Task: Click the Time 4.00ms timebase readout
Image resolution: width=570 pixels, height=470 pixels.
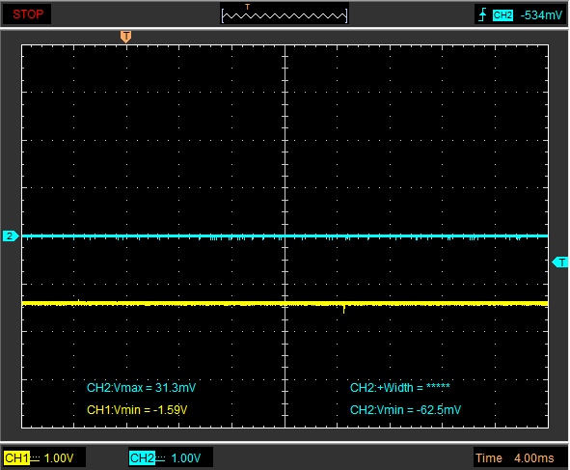Action: click(x=515, y=458)
